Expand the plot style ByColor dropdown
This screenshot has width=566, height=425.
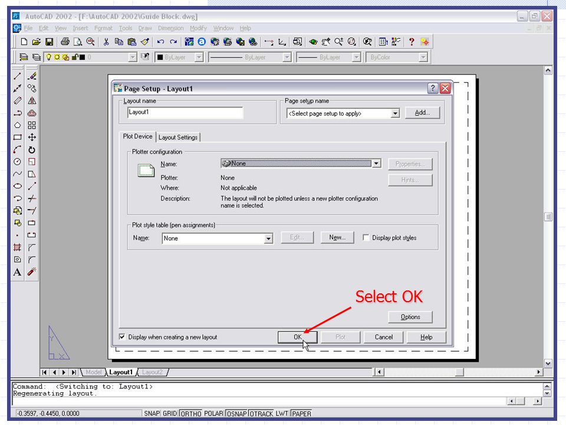(423, 57)
